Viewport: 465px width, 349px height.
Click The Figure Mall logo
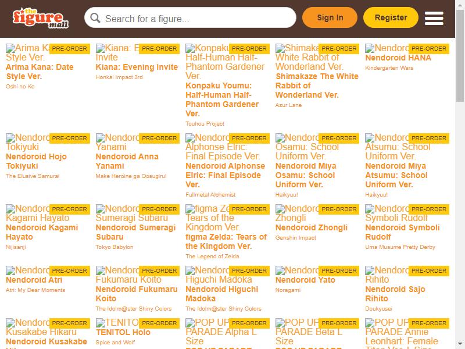[x=40, y=19]
